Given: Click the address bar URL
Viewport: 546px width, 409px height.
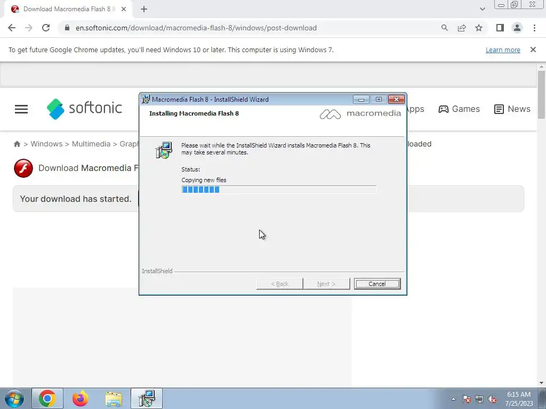Looking at the screenshot, I should [x=196, y=28].
